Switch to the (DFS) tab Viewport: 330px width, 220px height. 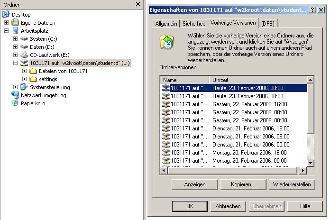point(269,23)
